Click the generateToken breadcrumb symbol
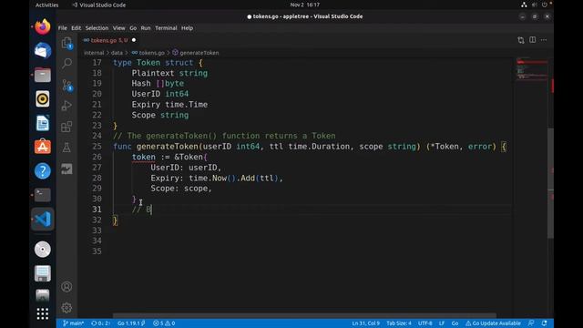 196,53
